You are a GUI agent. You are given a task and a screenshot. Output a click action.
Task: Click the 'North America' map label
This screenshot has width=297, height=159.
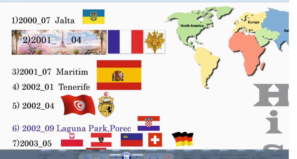[x=192, y=26]
